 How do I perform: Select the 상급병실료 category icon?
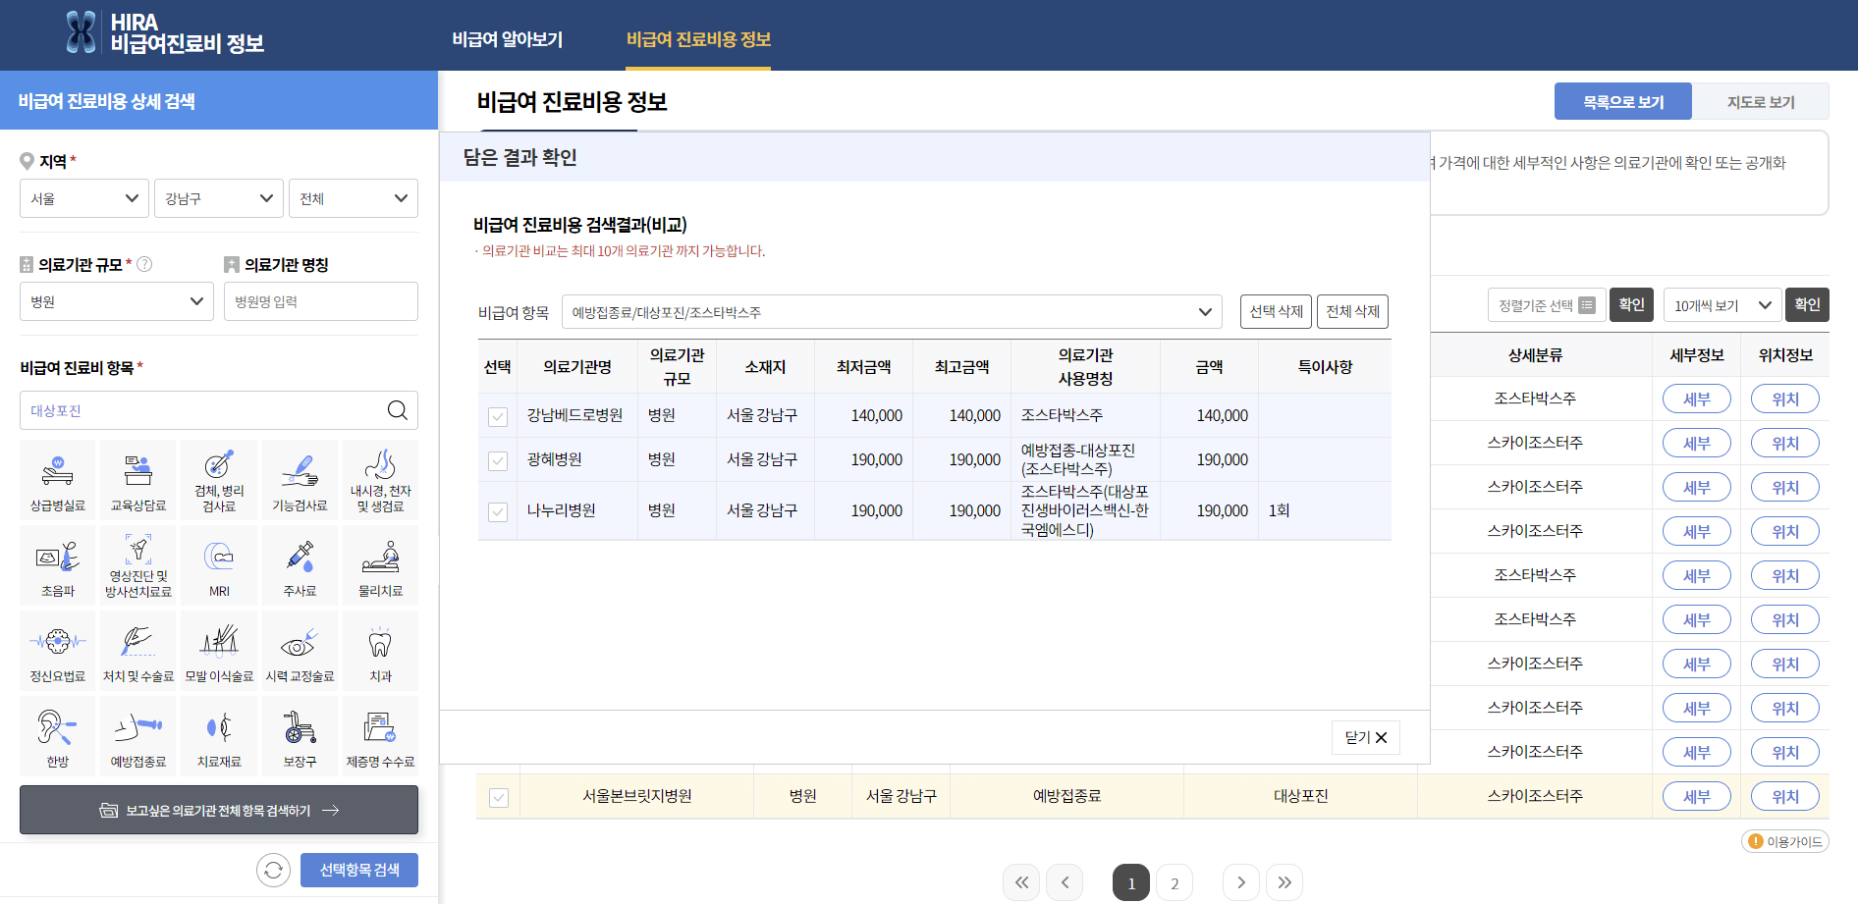click(58, 479)
